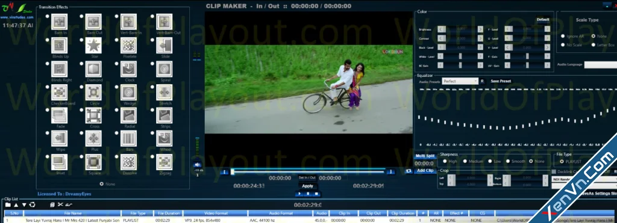617x223 pixels.
Task: Set Sharpness to Low
Action: click(490, 161)
